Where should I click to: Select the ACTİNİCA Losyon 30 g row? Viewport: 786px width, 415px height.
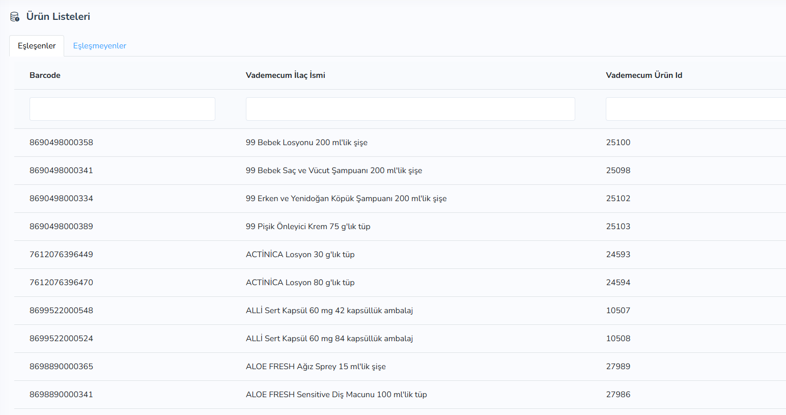pyautogui.click(x=400, y=255)
